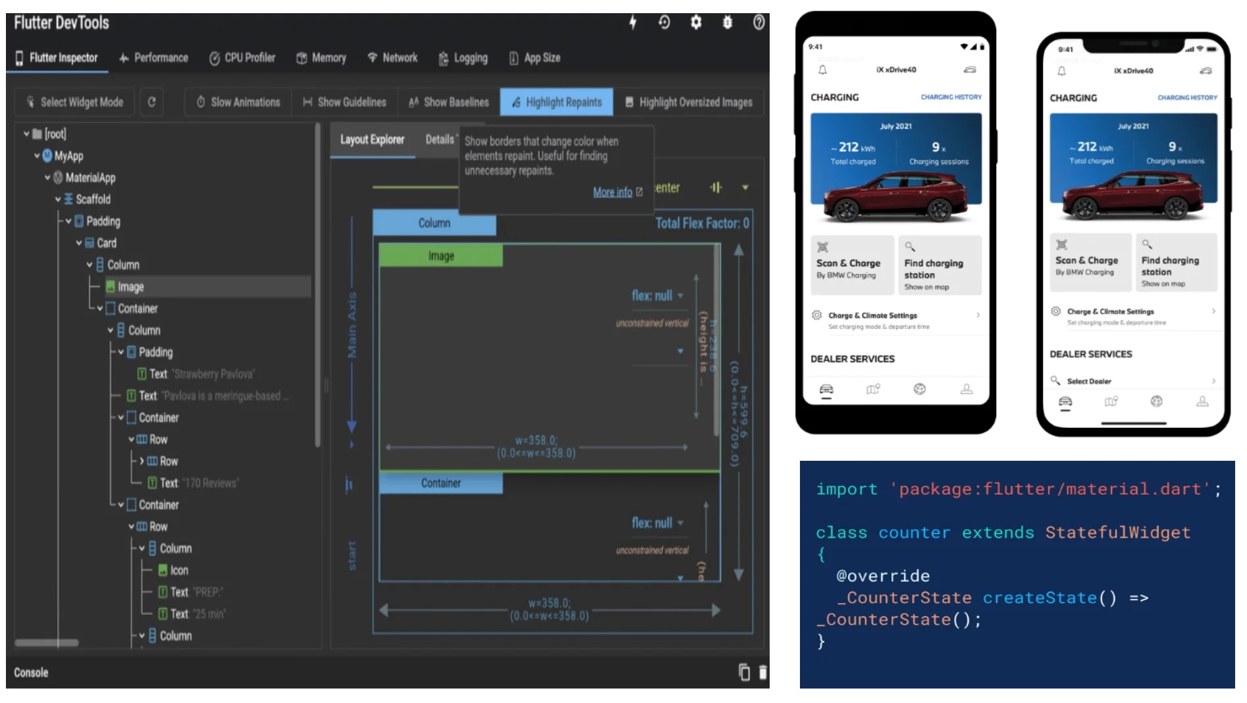Click the bug report icon
This screenshot has width=1247, height=703.
pyautogui.click(x=727, y=23)
